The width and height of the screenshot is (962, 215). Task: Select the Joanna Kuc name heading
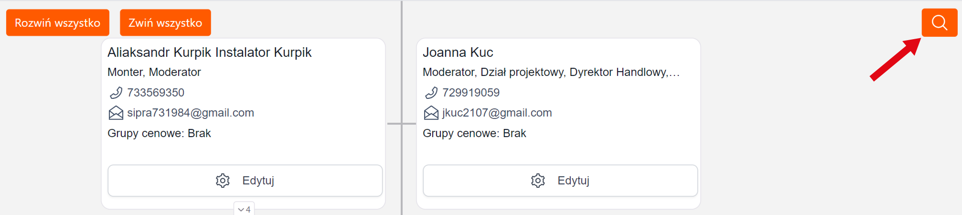point(458,52)
